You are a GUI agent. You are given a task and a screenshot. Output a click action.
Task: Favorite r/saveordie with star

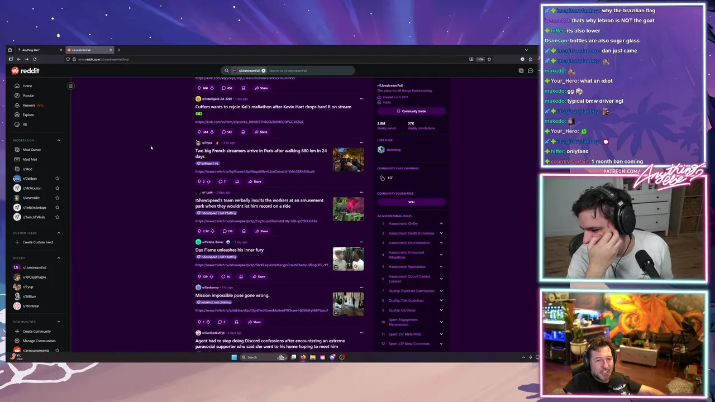point(57,198)
